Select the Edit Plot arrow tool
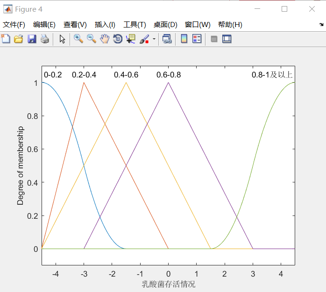The width and height of the screenshot is (326, 292). pyautogui.click(x=62, y=39)
